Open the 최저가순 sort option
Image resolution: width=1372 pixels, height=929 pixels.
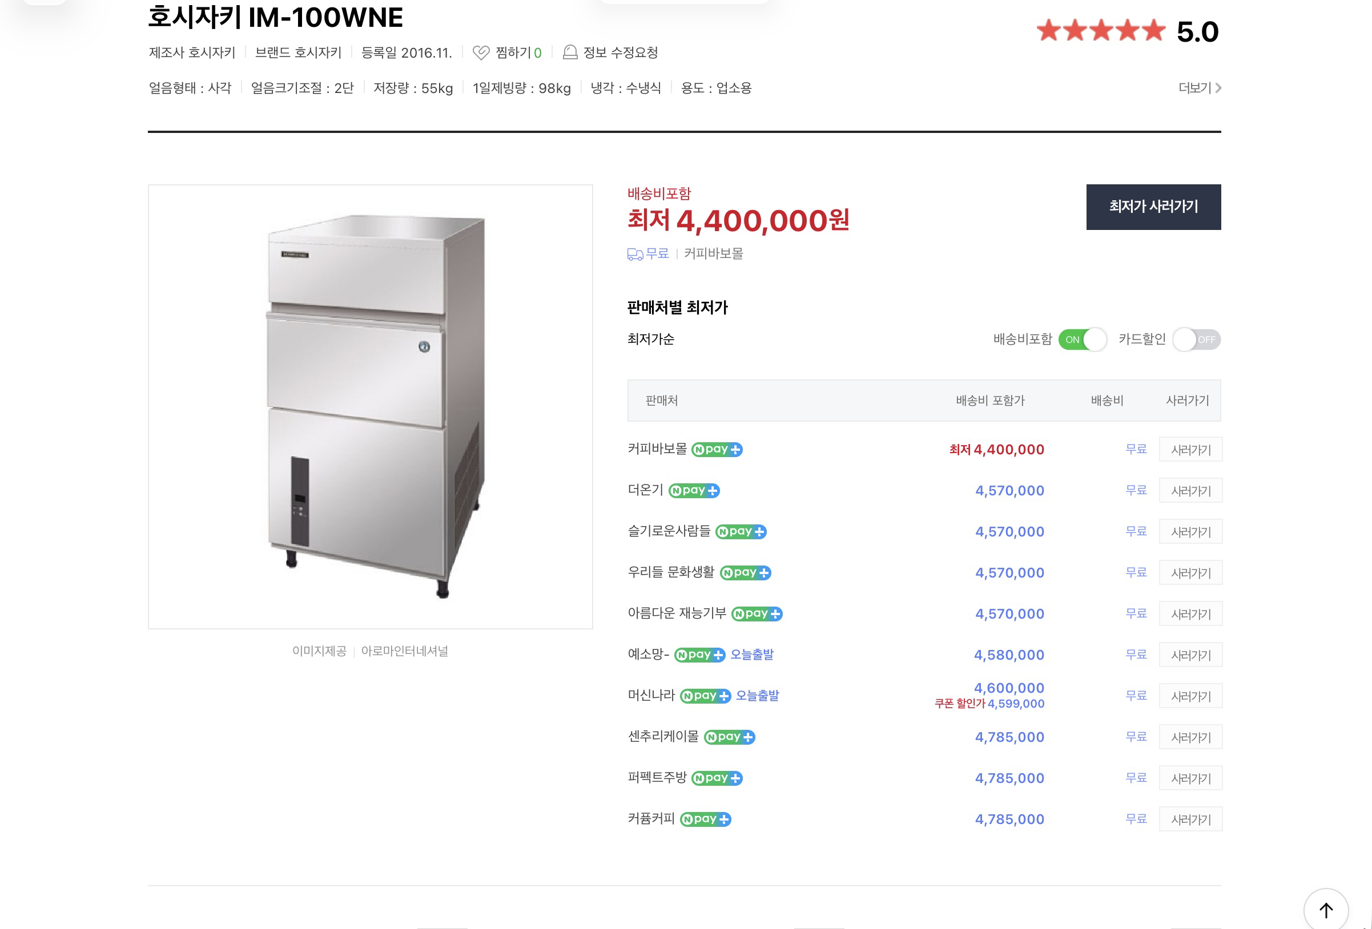coord(650,340)
